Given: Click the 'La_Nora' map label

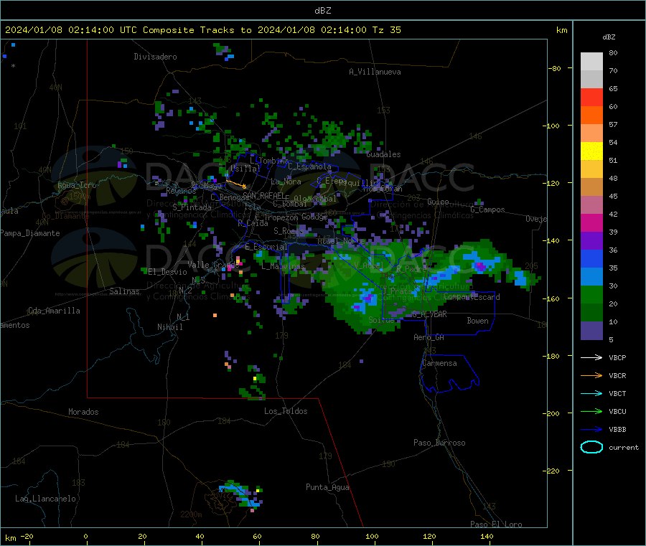Looking at the screenshot, I should (286, 182).
